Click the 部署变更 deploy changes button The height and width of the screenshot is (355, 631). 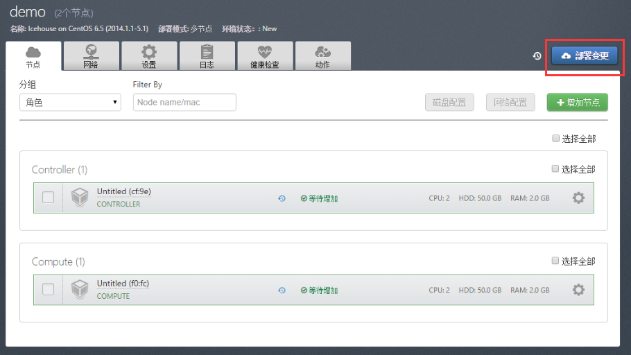pyautogui.click(x=585, y=56)
